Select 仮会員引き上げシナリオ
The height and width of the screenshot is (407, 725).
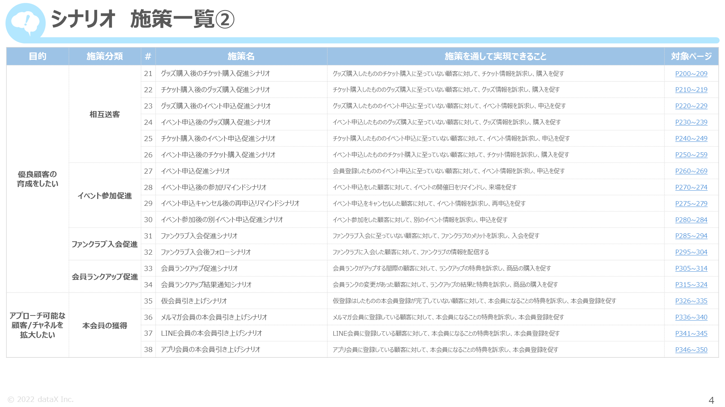[194, 301]
